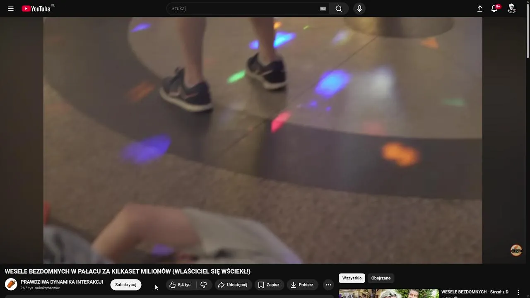
Task: Select the Wszystkie filter chip
Action: click(352, 278)
